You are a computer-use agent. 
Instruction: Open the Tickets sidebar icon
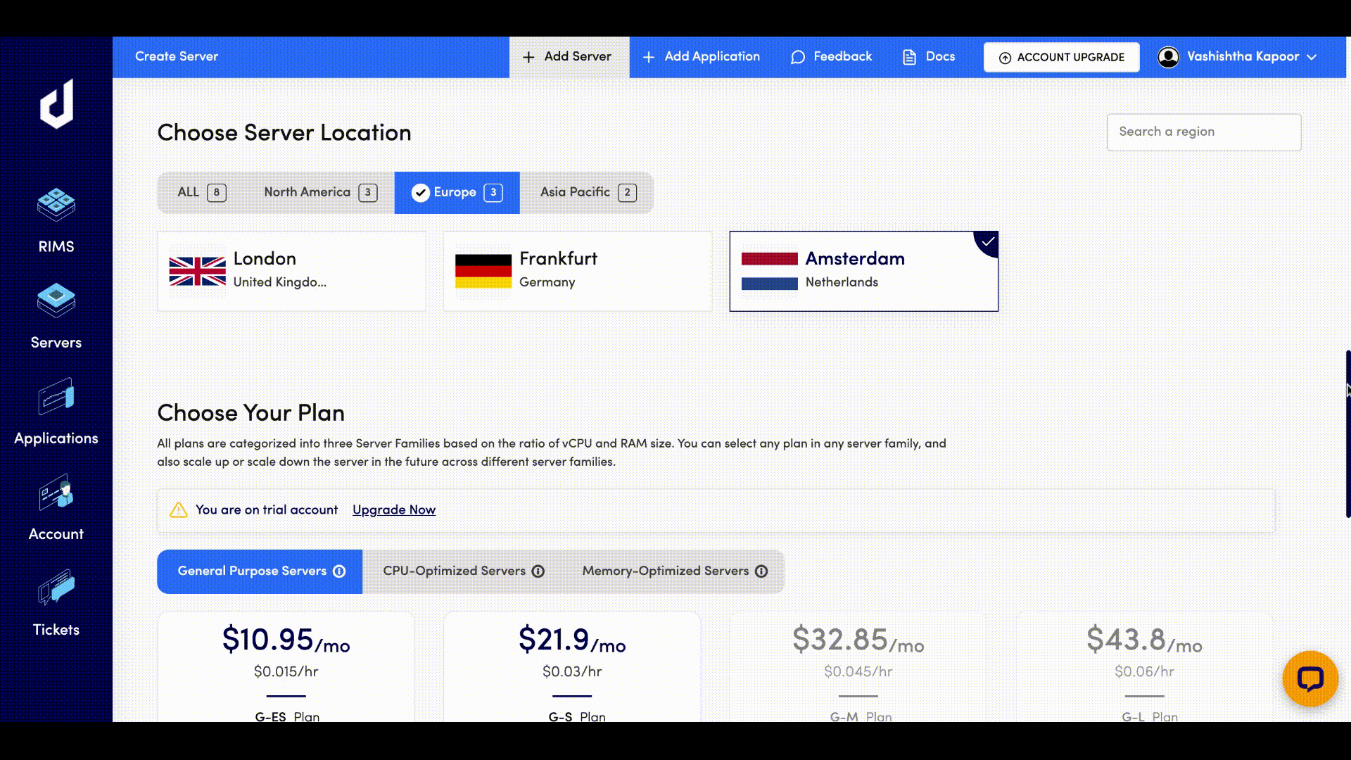(56, 588)
